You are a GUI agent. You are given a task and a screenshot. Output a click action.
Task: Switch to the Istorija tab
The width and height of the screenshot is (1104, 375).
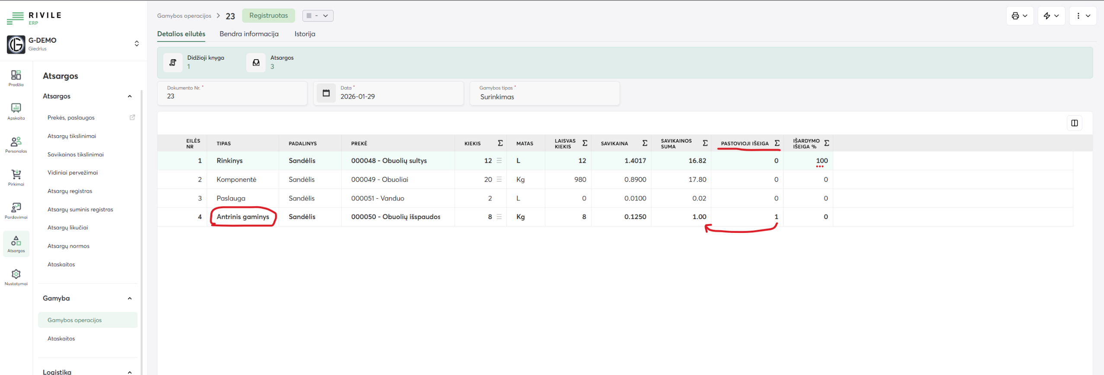(x=305, y=34)
